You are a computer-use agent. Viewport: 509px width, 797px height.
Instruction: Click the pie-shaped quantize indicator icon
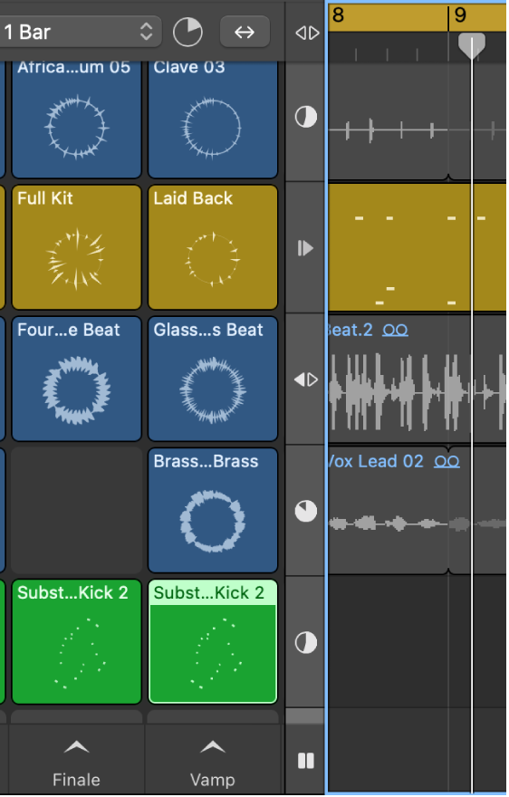pyautogui.click(x=187, y=32)
